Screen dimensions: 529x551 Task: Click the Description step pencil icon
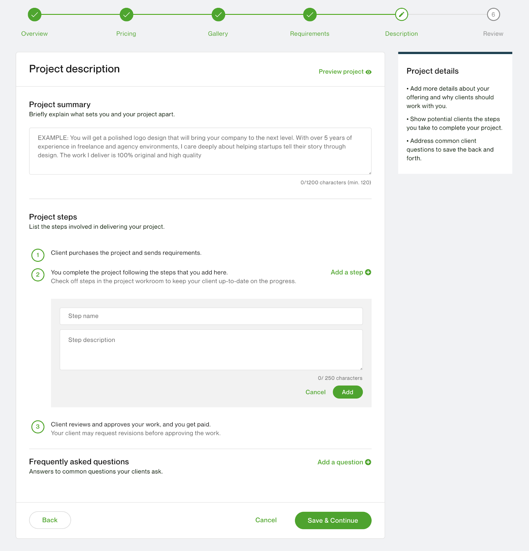[402, 14]
